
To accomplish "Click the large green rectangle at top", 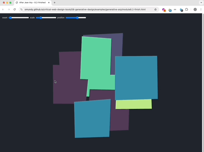I will tap(96, 57).
